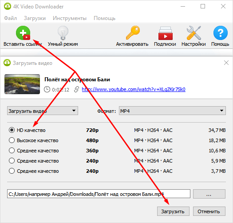Click the download path input field

pyautogui.click(x=99, y=194)
